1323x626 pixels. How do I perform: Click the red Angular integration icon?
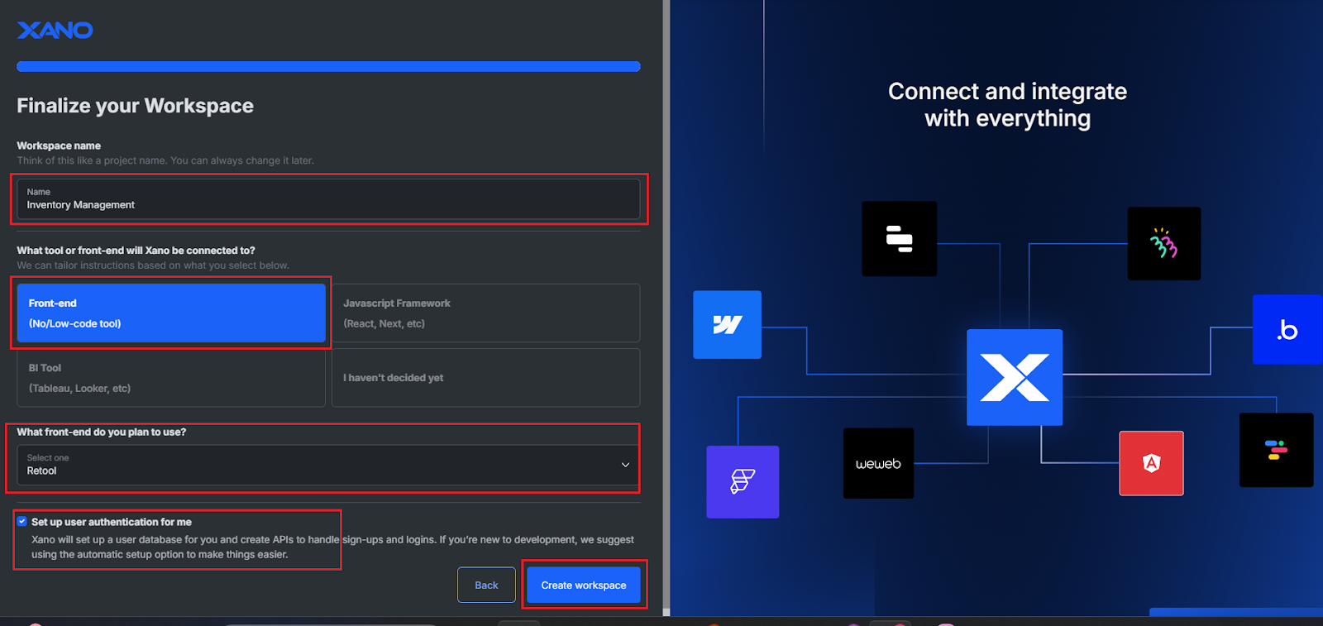tap(1151, 463)
